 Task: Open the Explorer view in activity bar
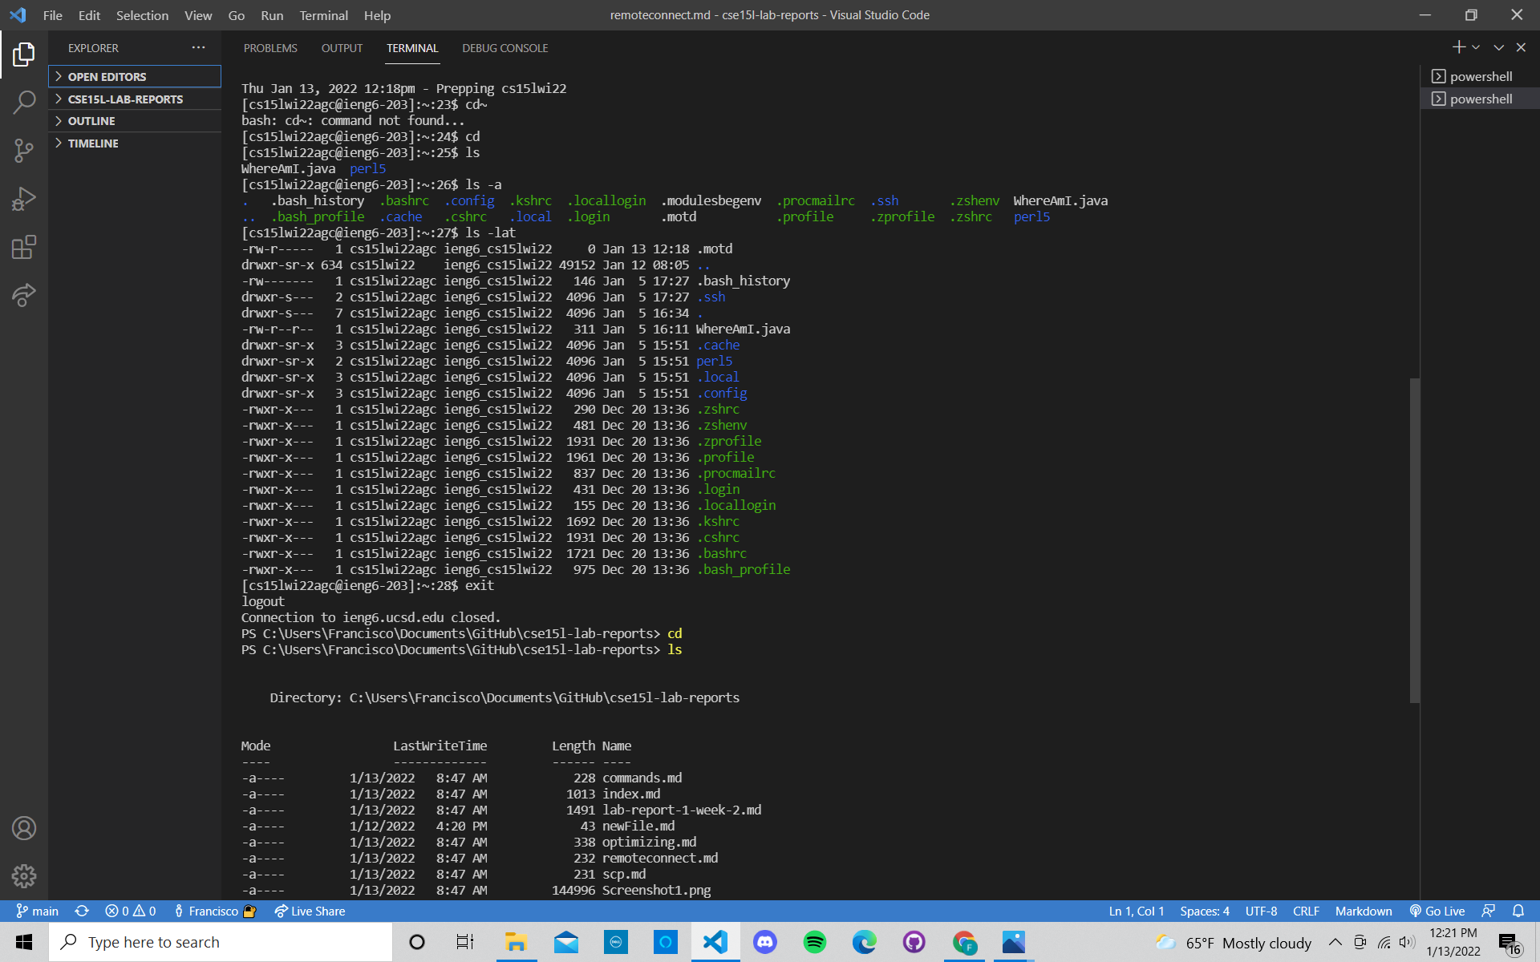[24, 55]
